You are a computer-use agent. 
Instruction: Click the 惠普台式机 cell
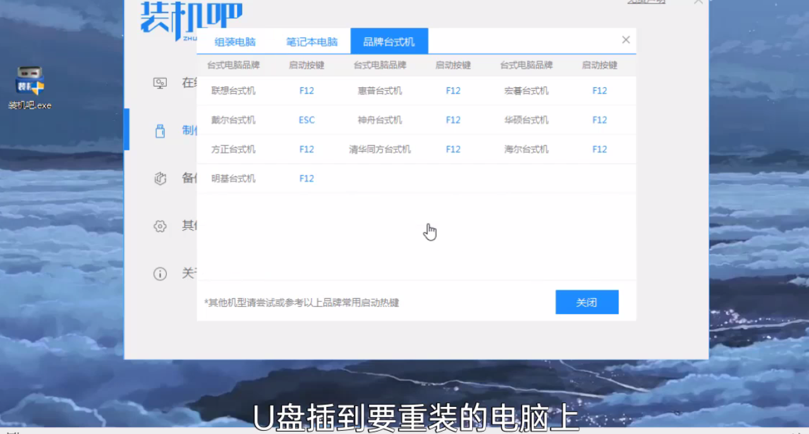tap(380, 90)
